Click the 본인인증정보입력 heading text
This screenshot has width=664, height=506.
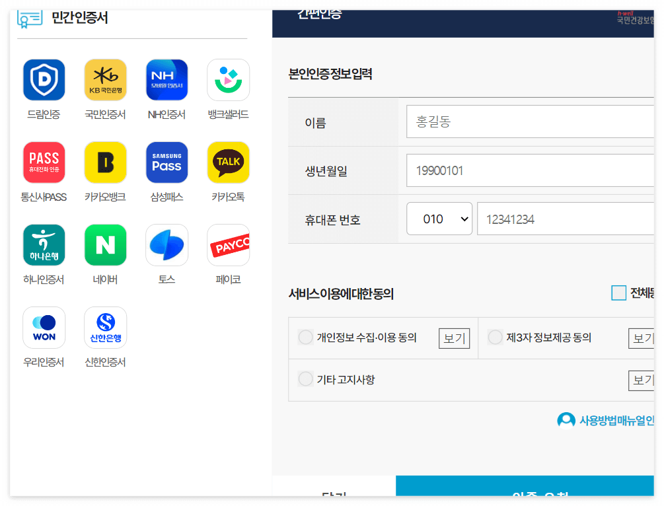tap(330, 74)
